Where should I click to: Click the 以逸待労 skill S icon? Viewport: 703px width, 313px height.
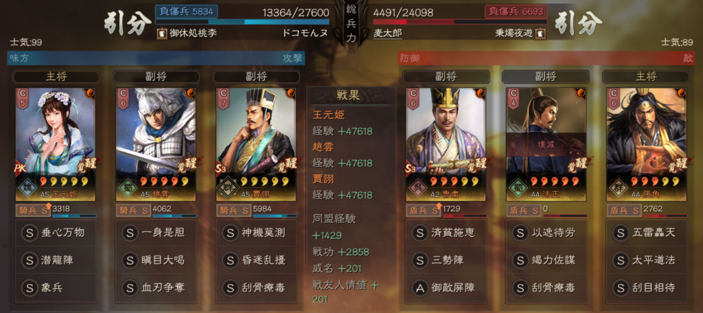tap(520, 233)
